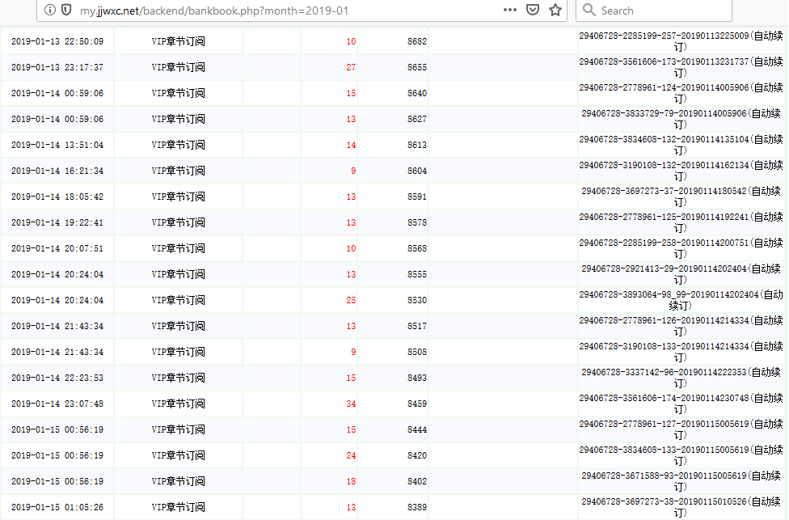Click VIP章节订阅 in the 8459 balance row

178,404
